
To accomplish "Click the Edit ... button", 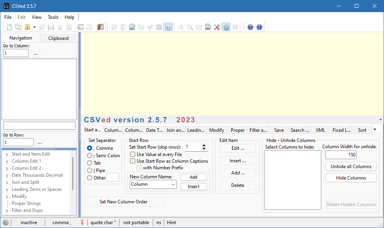I will pyautogui.click(x=238, y=148).
